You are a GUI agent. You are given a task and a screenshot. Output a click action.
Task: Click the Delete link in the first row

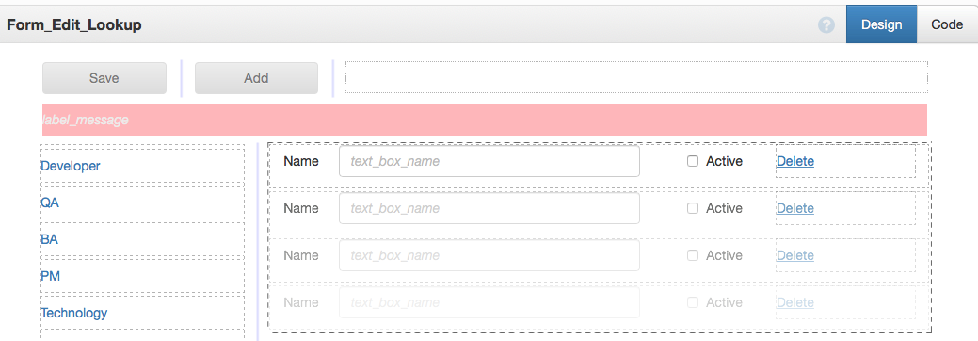pos(795,161)
